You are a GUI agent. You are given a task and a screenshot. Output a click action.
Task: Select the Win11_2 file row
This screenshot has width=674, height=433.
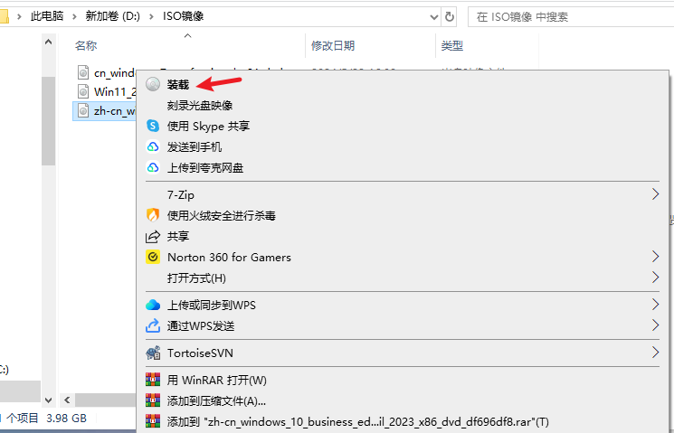104,91
